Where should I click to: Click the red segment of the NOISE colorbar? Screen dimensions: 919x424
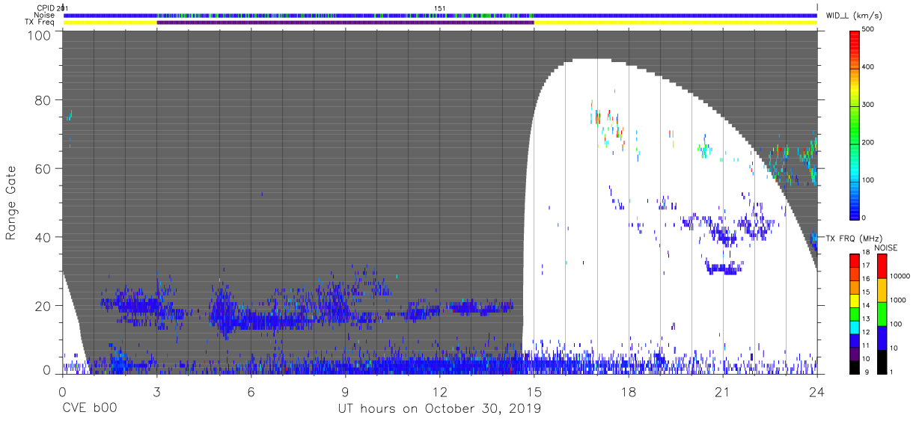(881, 266)
